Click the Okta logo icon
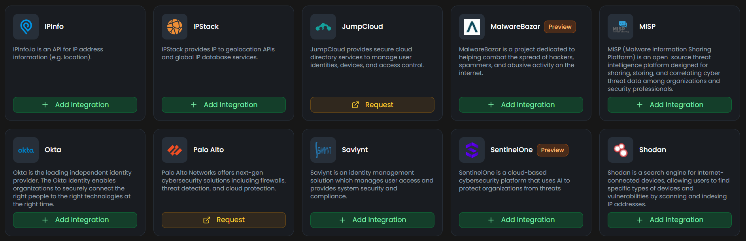The height and width of the screenshot is (241, 746). 26,150
